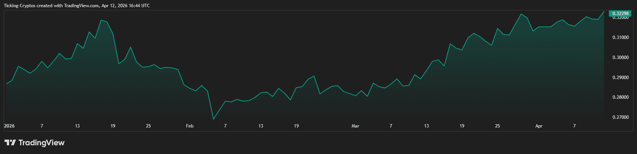Open the TradingView wordmark link
The height and width of the screenshot is (154, 637).
[x=41, y=143]
